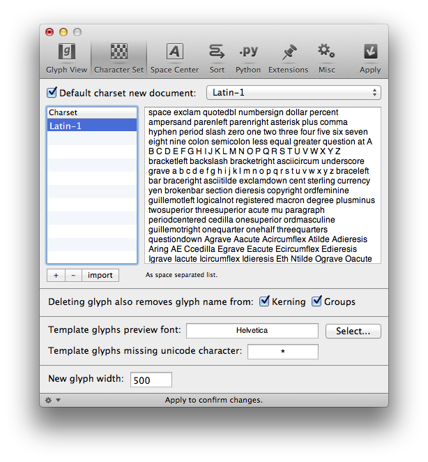Viewport: 428px width, 462px height.
Task: Select Latin-1 row in Charset list
Action: coord(92,126)
